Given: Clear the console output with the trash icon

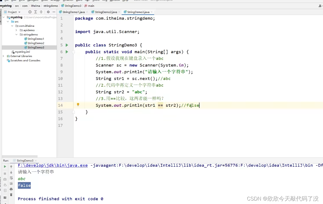Looking at the screenshot, I should pos(11,195).
